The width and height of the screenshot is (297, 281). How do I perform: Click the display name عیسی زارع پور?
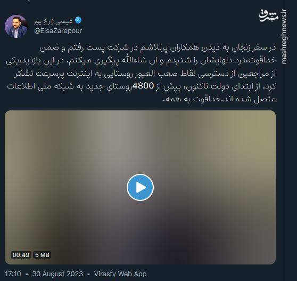pyautogui.click(x=53, y=21)
